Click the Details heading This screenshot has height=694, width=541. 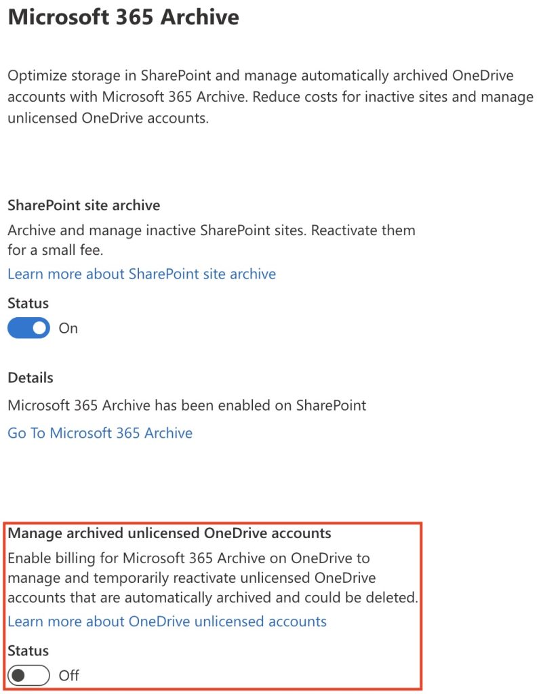point(30,377)
